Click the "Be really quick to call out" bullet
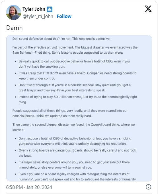 74,64
